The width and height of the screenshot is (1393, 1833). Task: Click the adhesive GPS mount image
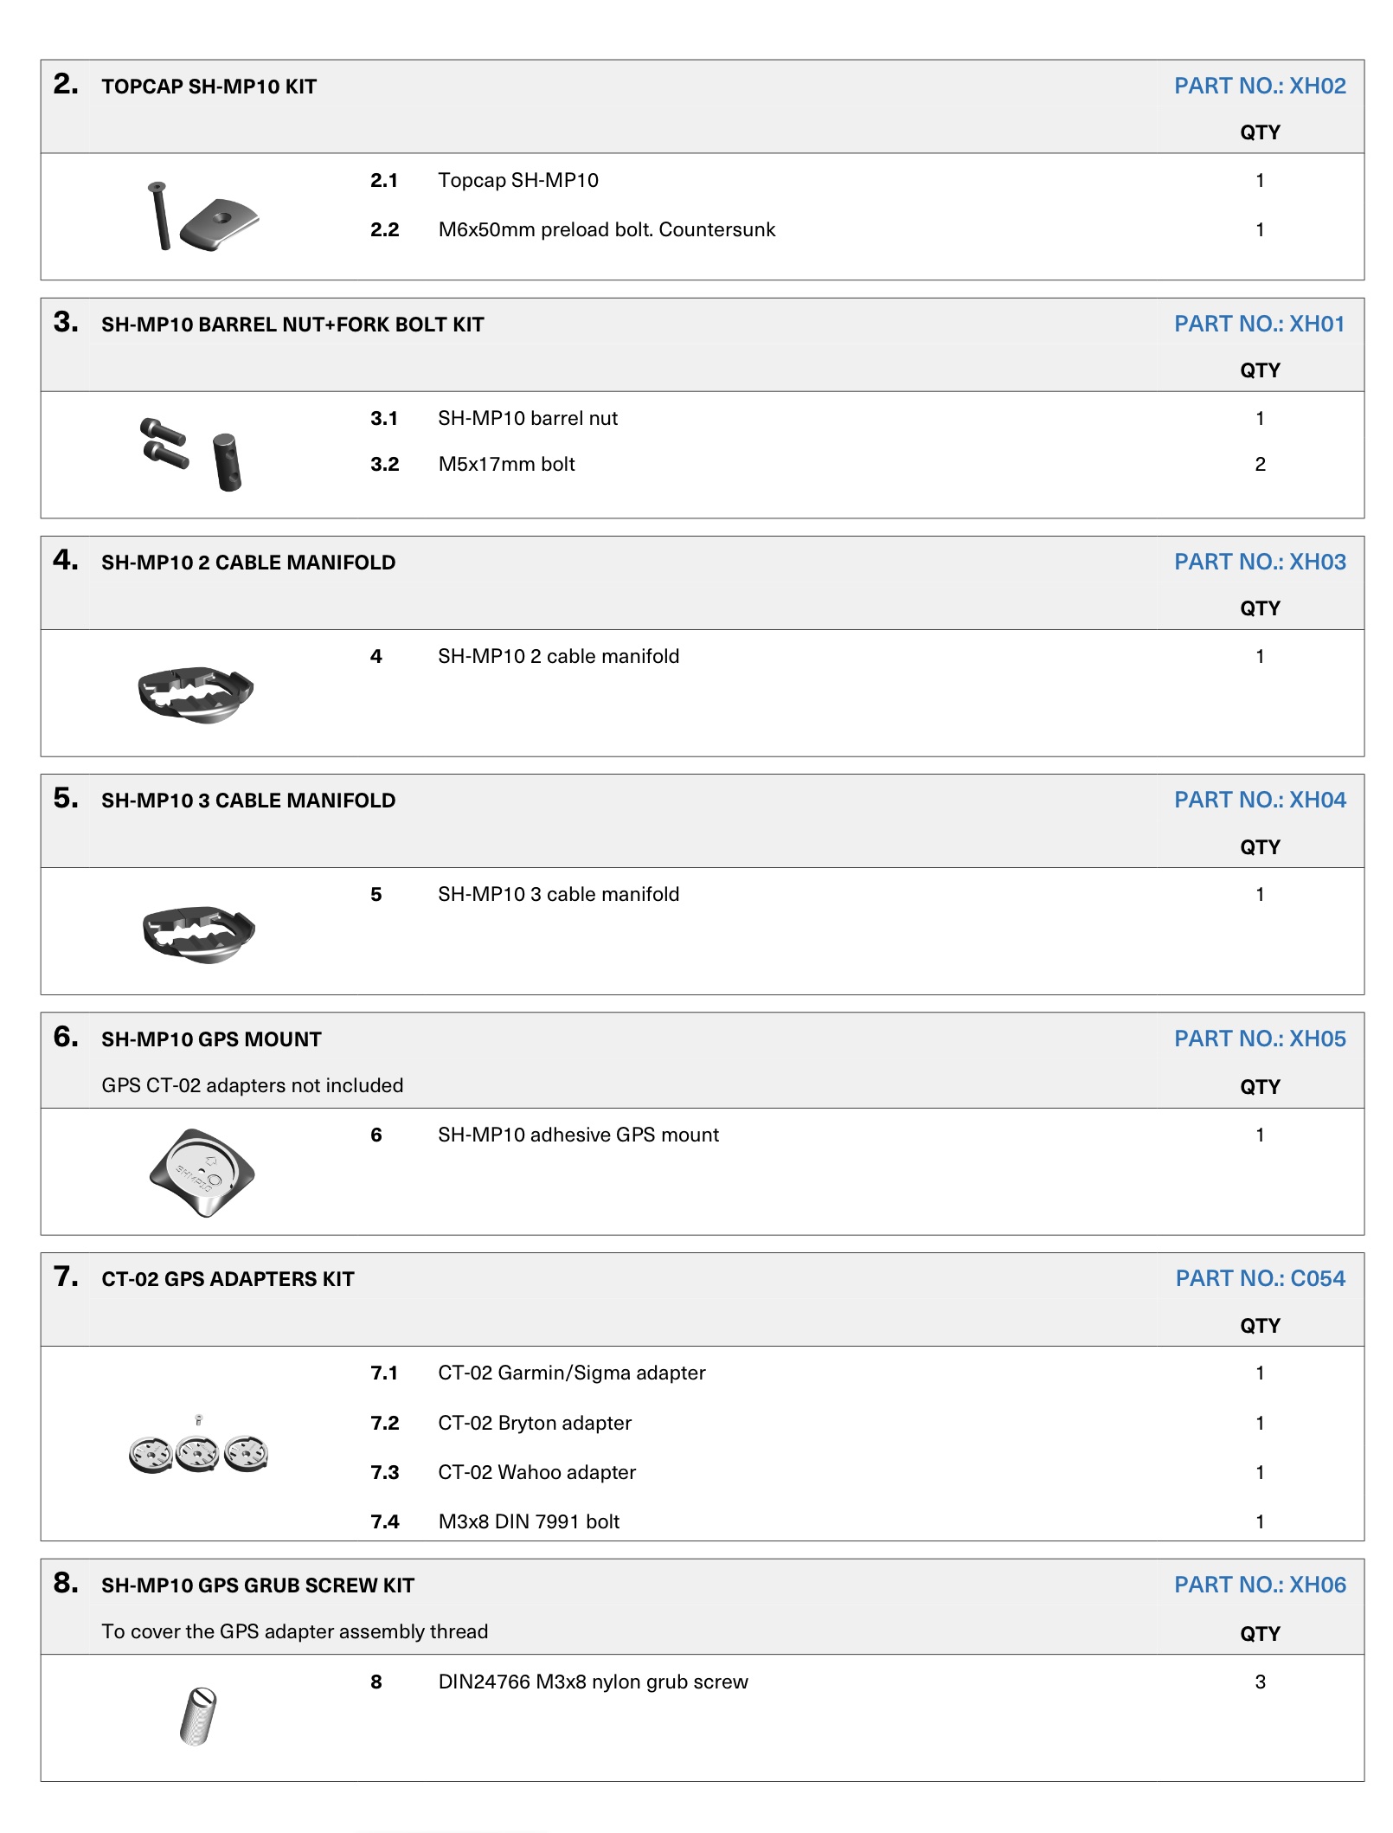[202, 1173]
